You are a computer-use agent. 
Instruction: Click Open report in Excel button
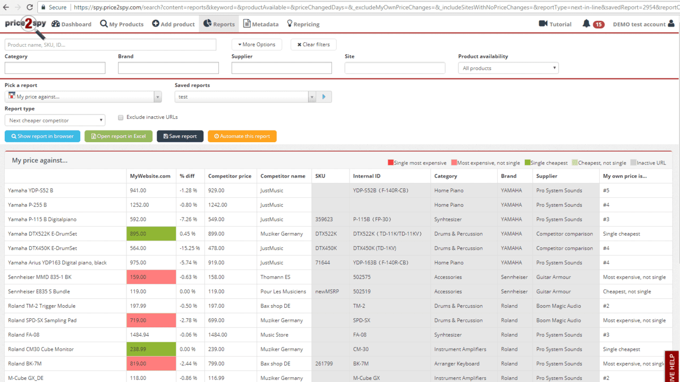[118, 136]
